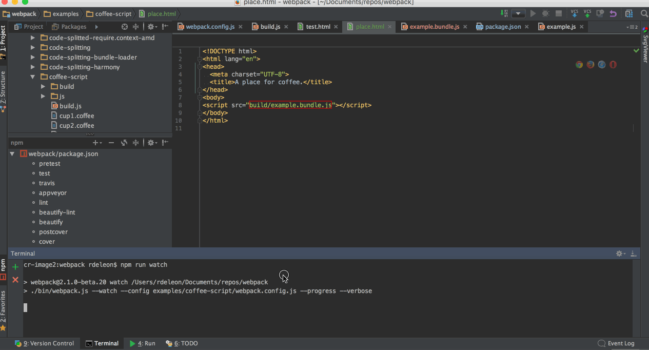The image size is (649, 350).
Task: Update project from VCS
Action: point(574,14)
